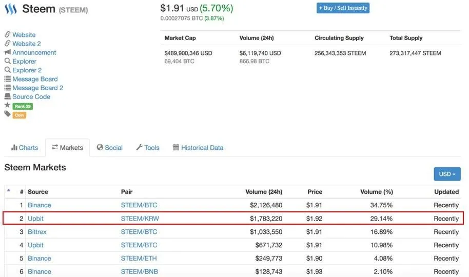Click the $249,773 volume cell
The width and height of the screenshot is (469, 277).
[x=269, y=259]
